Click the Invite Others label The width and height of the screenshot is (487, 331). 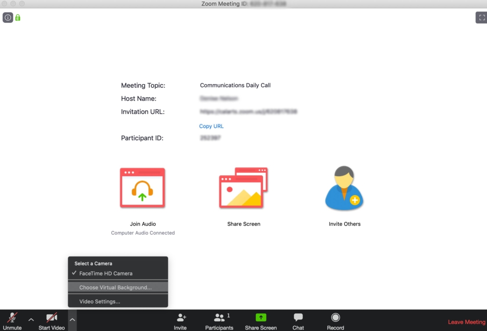(x=345, y=224)
